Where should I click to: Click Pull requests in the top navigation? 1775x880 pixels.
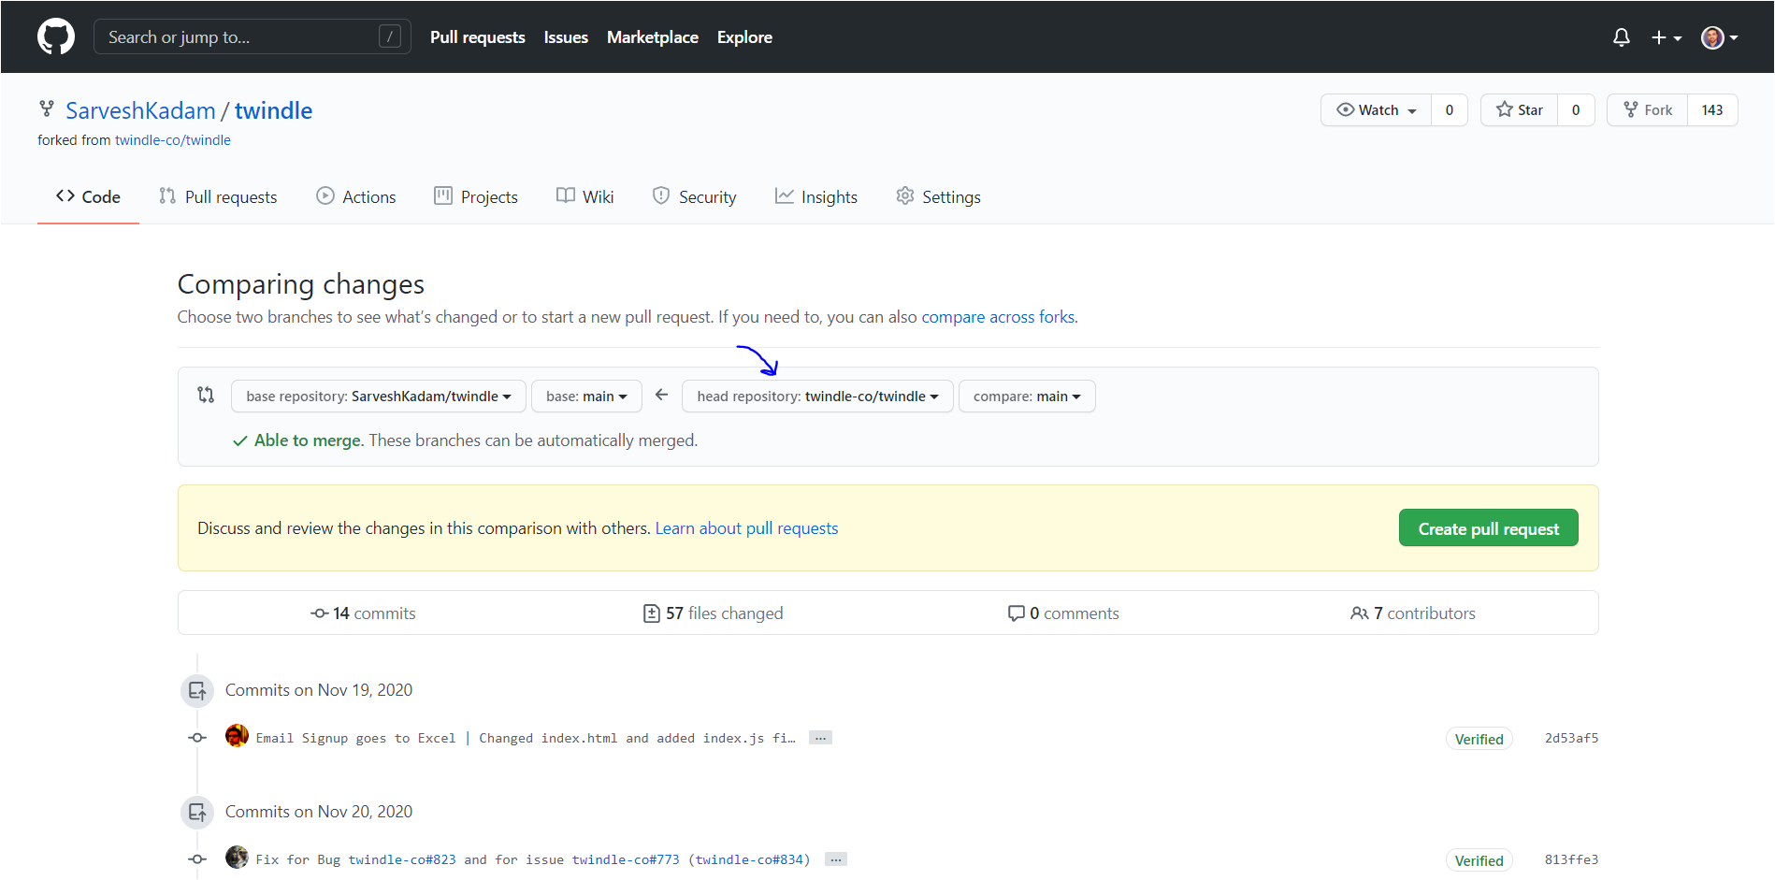(x=478, y=37)
